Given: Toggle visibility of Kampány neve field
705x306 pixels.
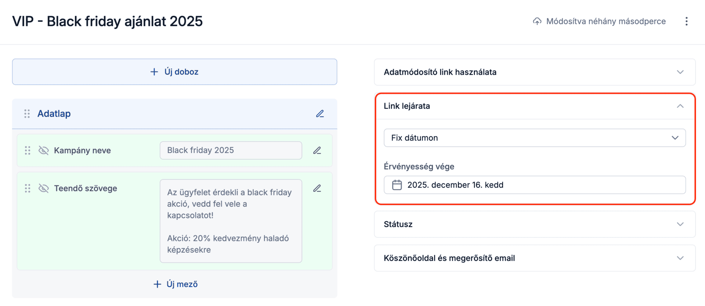Looking at the screenshot, I should tap(44, 150).
